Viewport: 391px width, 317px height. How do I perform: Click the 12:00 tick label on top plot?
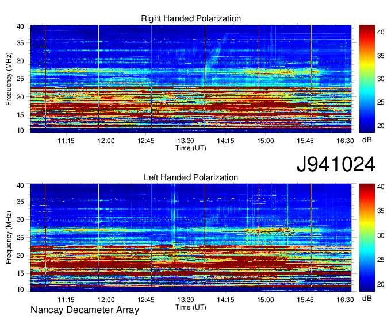point(106,141)
